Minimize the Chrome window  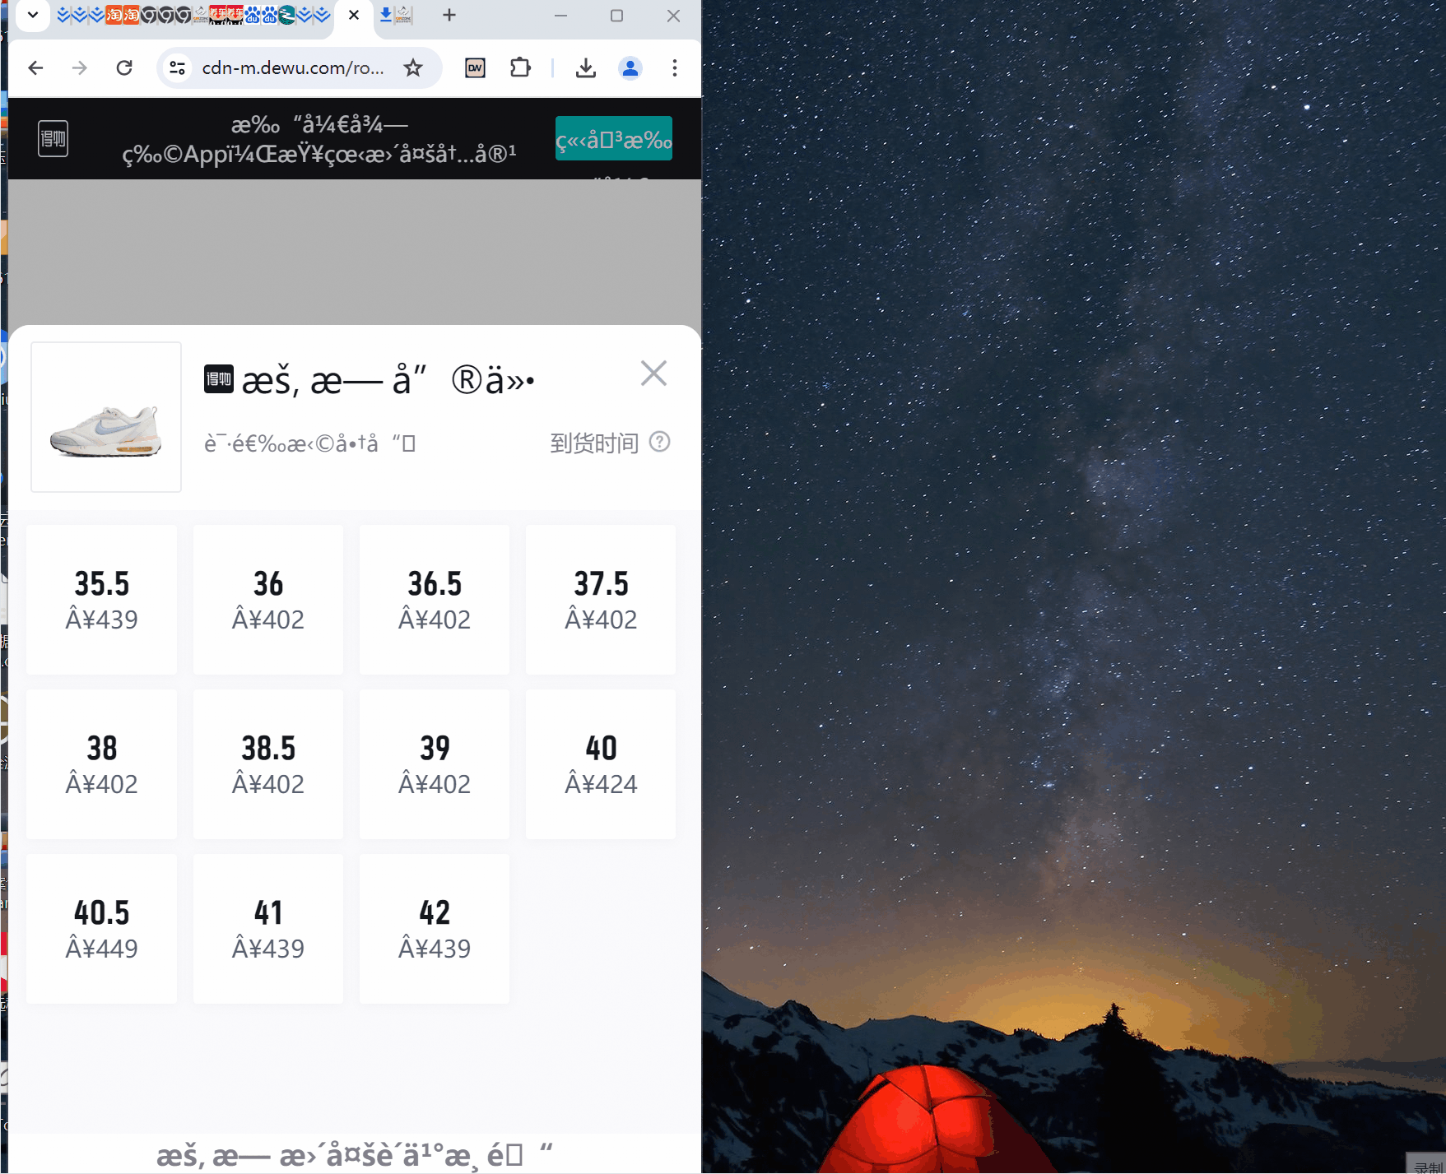561,15
